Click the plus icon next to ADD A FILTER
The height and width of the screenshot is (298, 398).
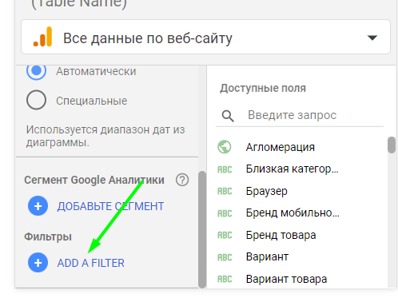point(38,263)
